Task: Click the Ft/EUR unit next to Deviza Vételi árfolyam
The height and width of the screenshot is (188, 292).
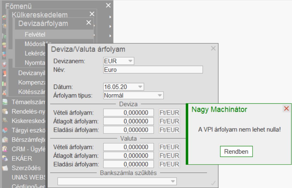Action: (169, 113)
